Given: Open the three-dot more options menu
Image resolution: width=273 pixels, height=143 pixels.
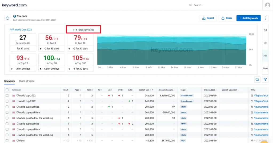Looking at the screenshot, I should [x=265, y=18].
